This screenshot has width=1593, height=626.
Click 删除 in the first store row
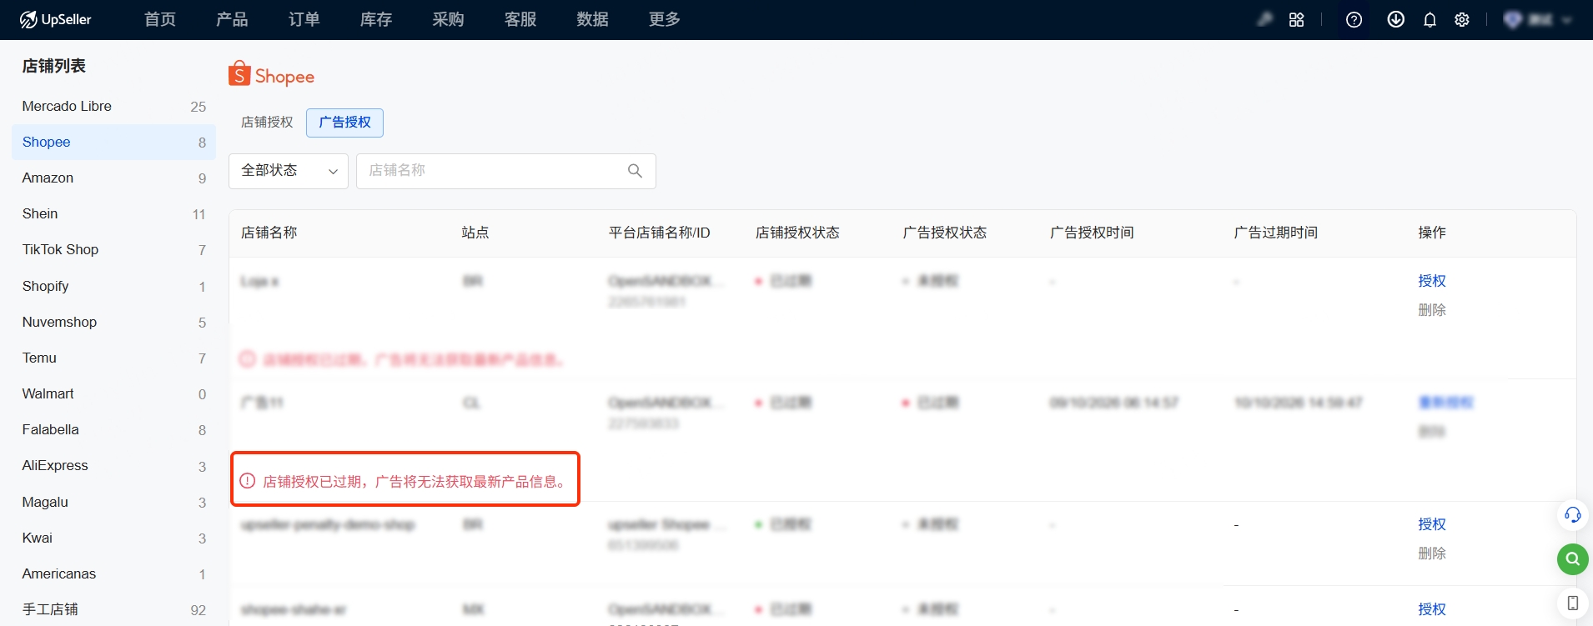coord(1432,310)
